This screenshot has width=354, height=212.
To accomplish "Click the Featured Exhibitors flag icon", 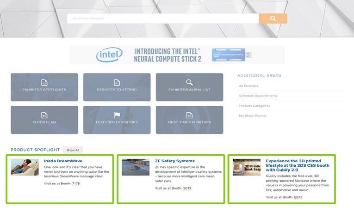I will tap(117, 115).
